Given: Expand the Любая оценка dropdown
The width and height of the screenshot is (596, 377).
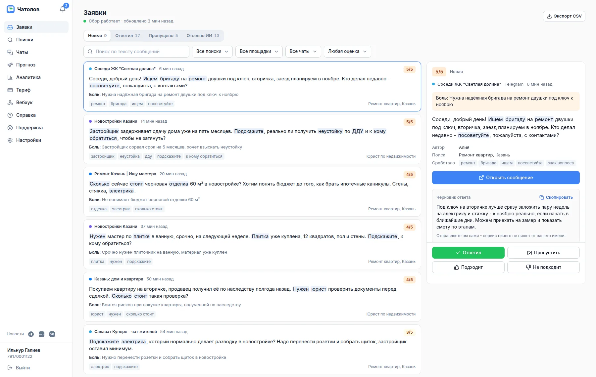Looking at the screenshot, I should point(347,52).
